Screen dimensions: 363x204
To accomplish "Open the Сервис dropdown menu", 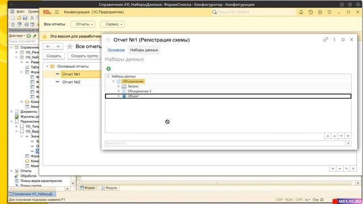I will point(112,24).
